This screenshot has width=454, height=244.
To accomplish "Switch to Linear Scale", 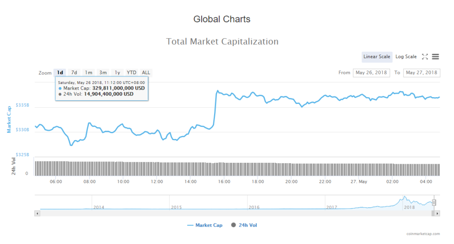I will (377, 57).
